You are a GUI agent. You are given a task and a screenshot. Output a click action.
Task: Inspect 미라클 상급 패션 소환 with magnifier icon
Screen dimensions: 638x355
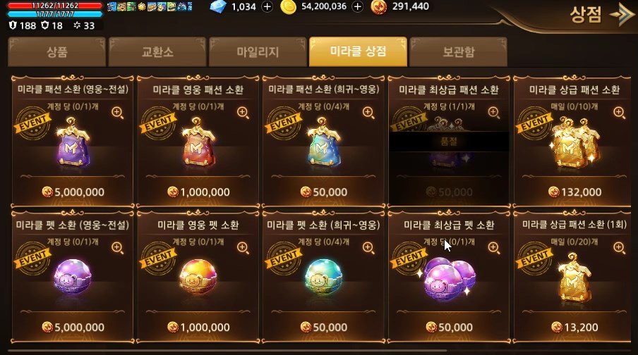click(x=619, y=113)
